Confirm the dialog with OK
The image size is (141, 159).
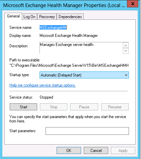[x=69, y=151]
